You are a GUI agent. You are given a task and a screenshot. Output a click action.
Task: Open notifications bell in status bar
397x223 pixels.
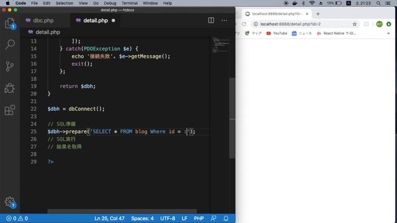226,219
